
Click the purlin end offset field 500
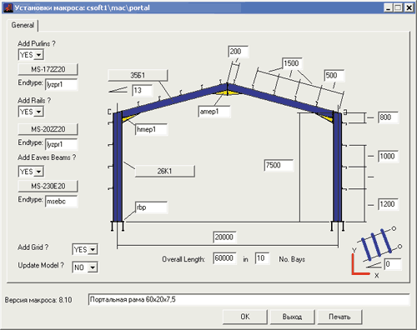tap(334, 76)
